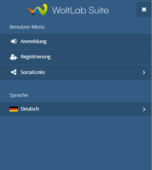The height and width of the screenshot is (170, 152).
Task: Expand the SocialLinks submenu chevron
Action: pos(144,72)
